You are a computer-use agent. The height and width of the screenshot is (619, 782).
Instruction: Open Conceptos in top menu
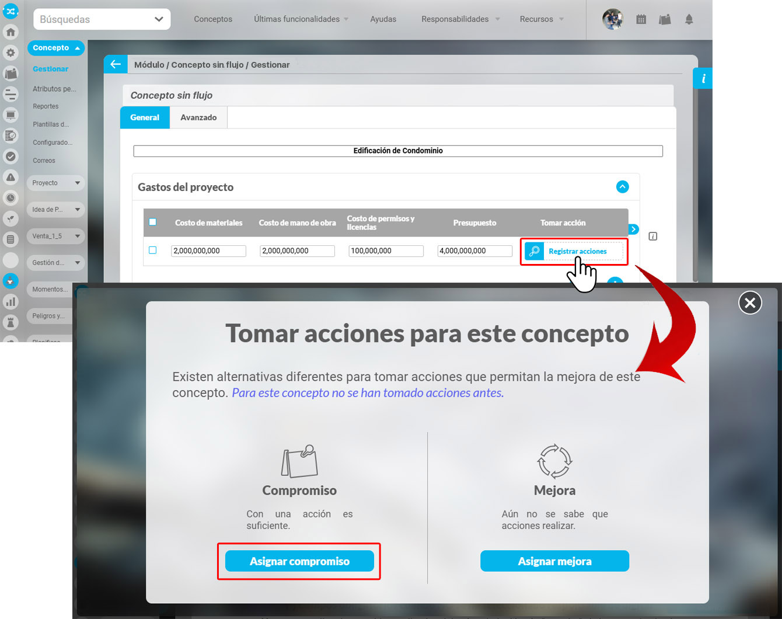tap(213, 19)
